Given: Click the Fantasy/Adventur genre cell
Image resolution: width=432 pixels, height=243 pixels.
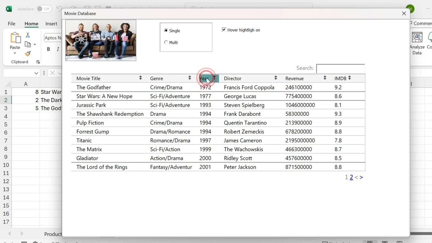Looking at the screenshot, I should (x=171, y=167).
